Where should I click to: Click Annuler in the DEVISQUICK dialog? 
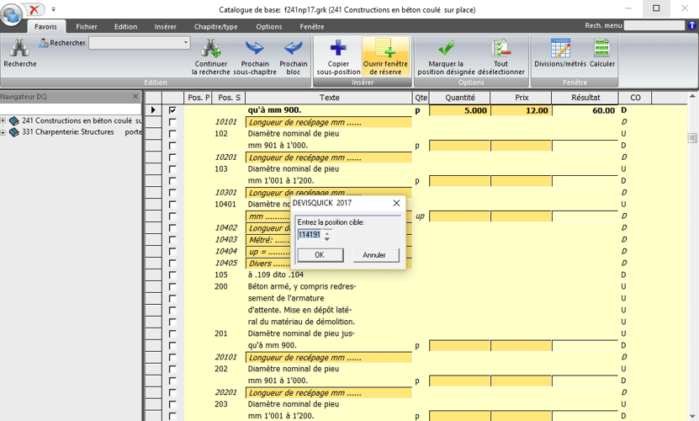(374, 255)
